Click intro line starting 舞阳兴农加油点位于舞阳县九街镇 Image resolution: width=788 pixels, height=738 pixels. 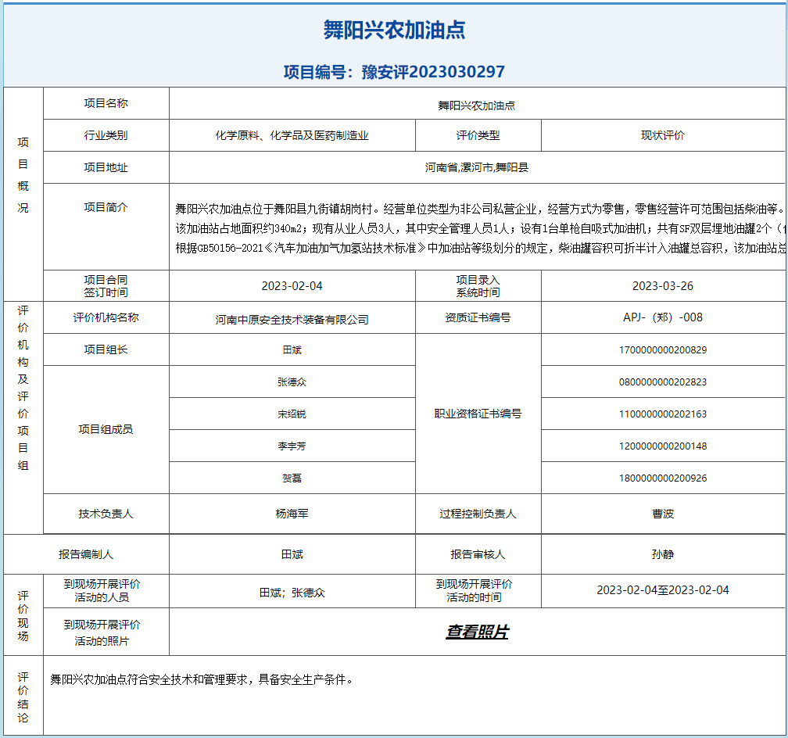point(480,210)
